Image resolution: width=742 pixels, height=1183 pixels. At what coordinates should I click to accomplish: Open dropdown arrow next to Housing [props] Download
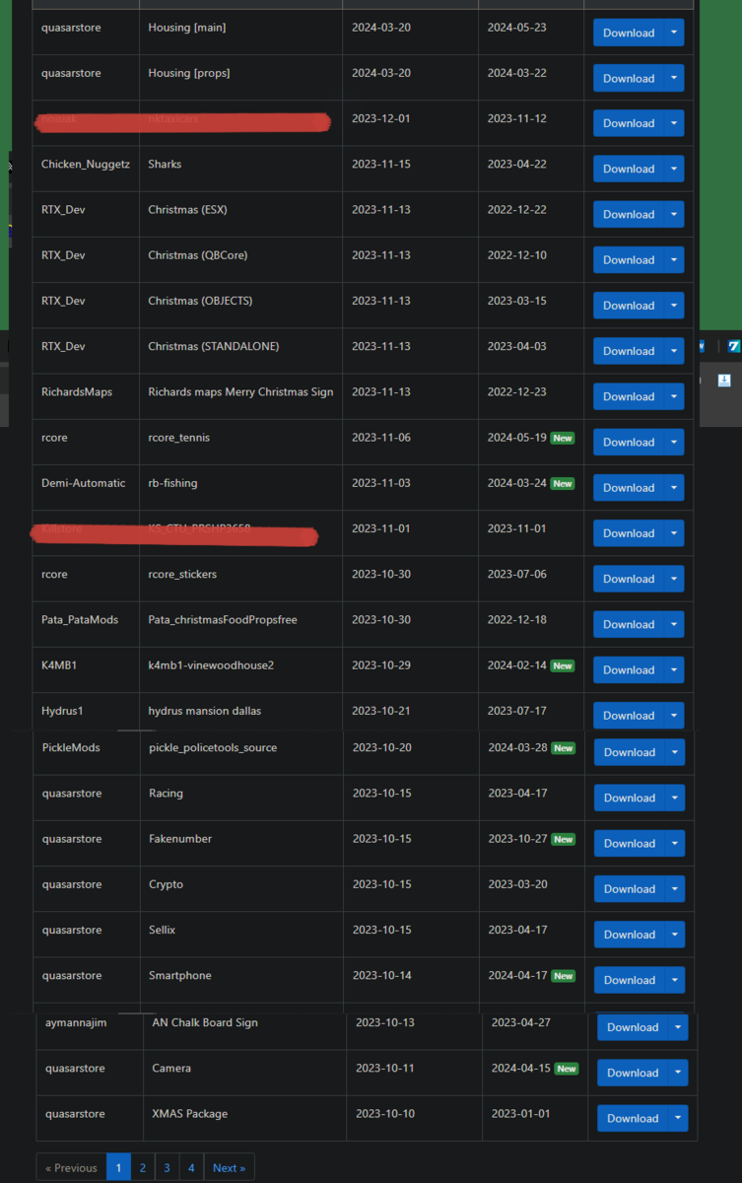point(674,78)
